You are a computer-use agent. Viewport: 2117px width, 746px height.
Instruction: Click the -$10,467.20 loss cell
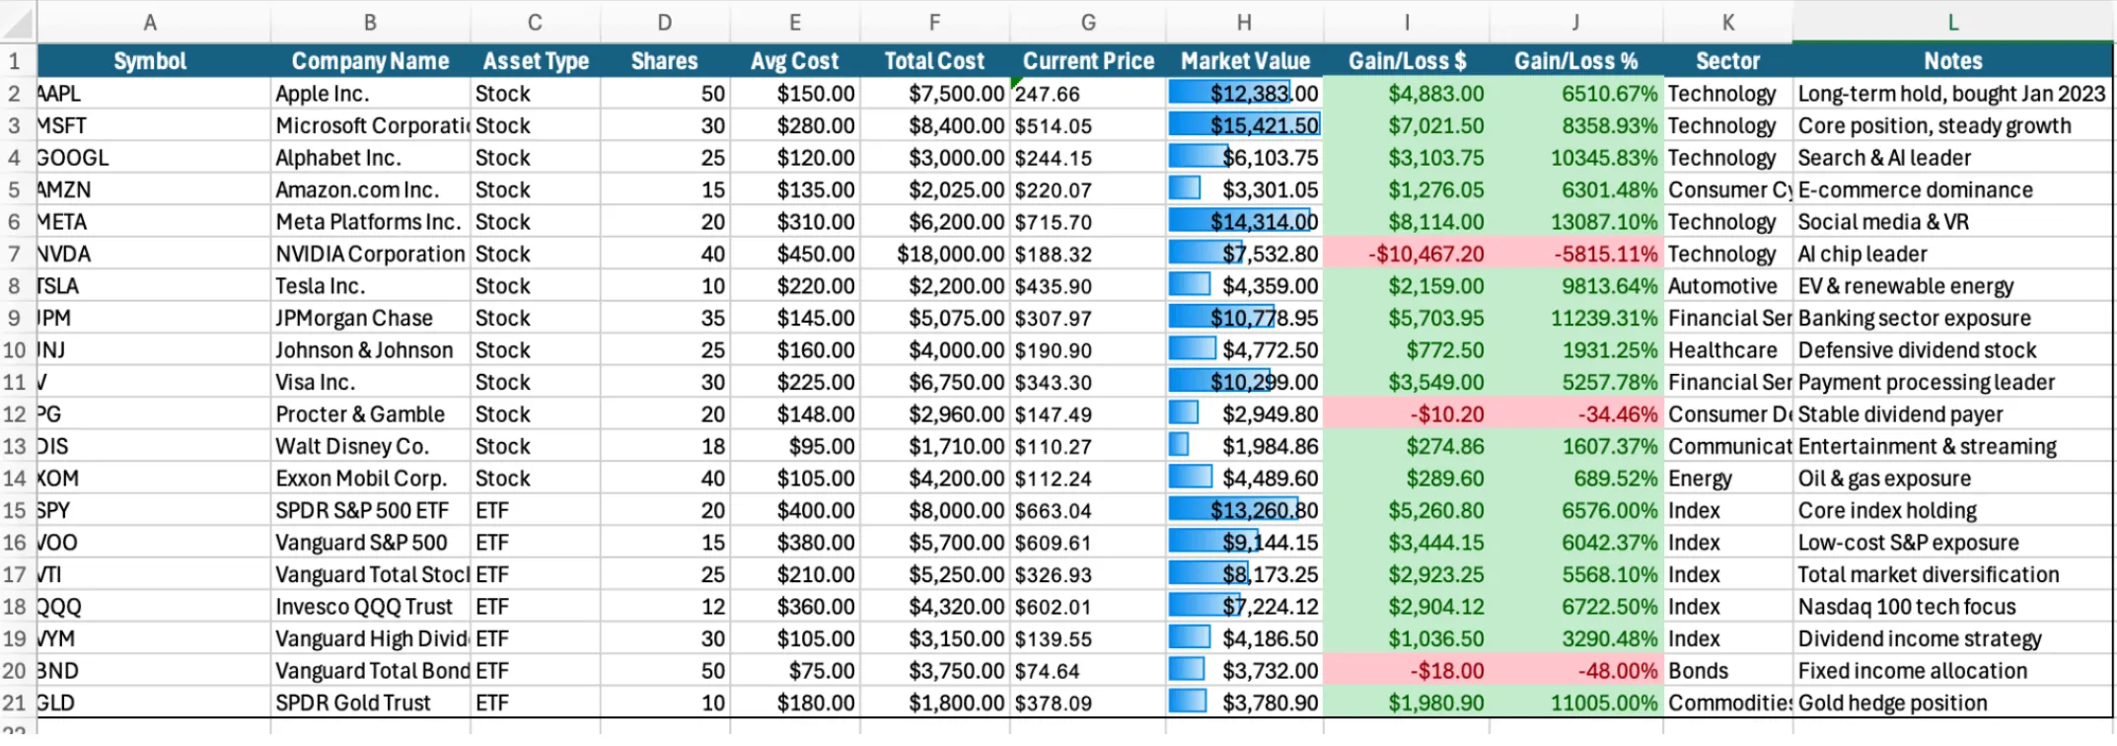click(1407, 254)
